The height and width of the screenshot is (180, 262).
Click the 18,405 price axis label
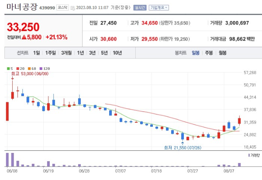click(x=250, y=147)
